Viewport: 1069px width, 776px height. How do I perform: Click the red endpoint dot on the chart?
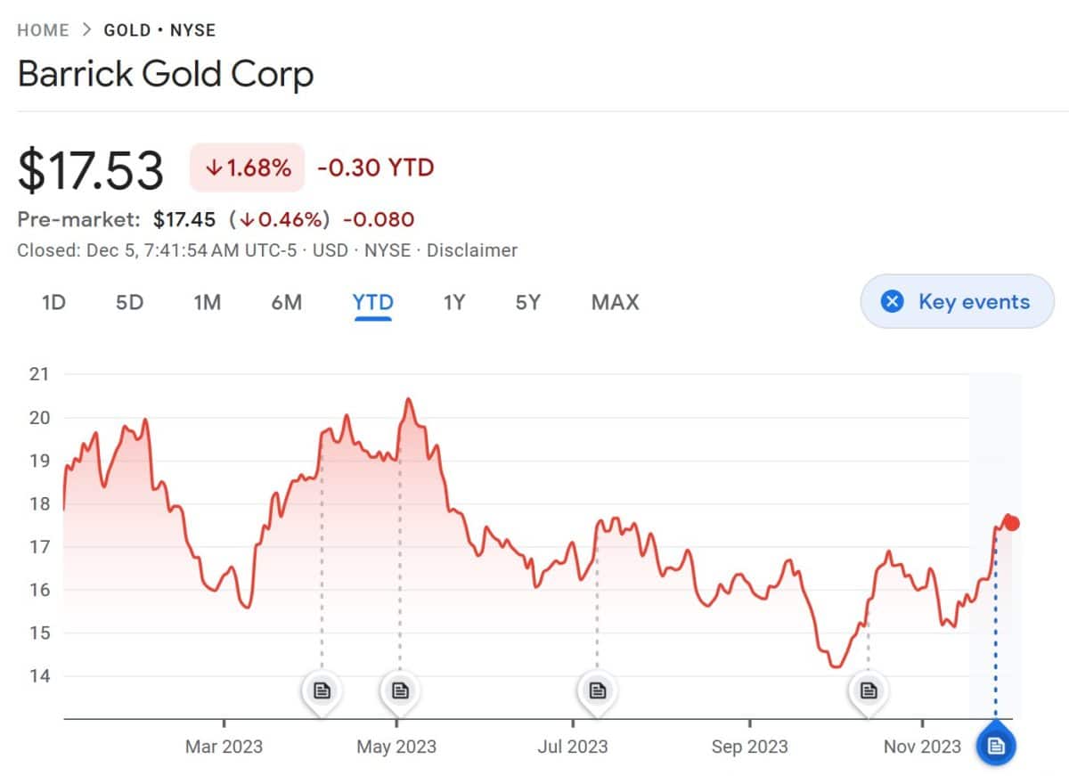pyautogui.click(x=1011, y=523)
